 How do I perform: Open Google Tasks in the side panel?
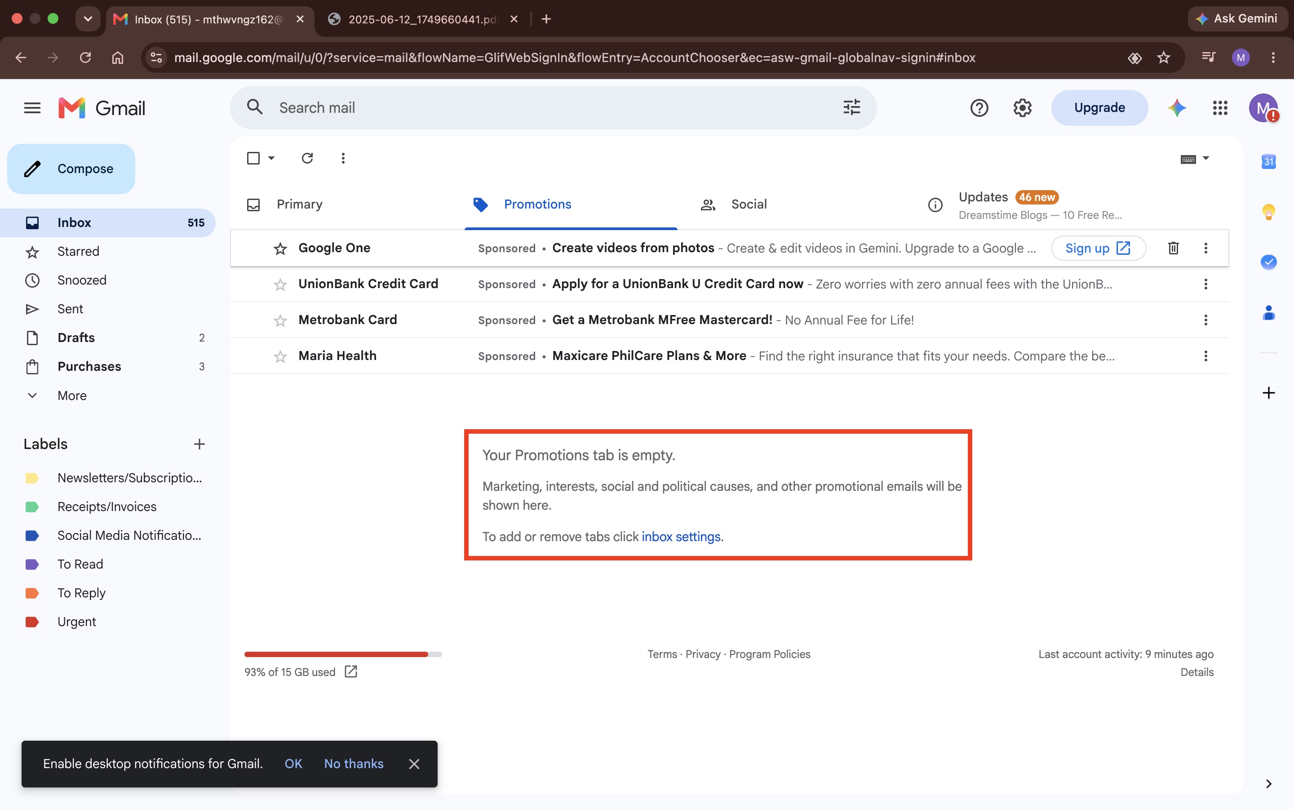1268,262
